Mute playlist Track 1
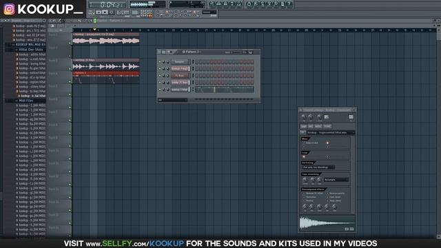 tap(70, 43)
